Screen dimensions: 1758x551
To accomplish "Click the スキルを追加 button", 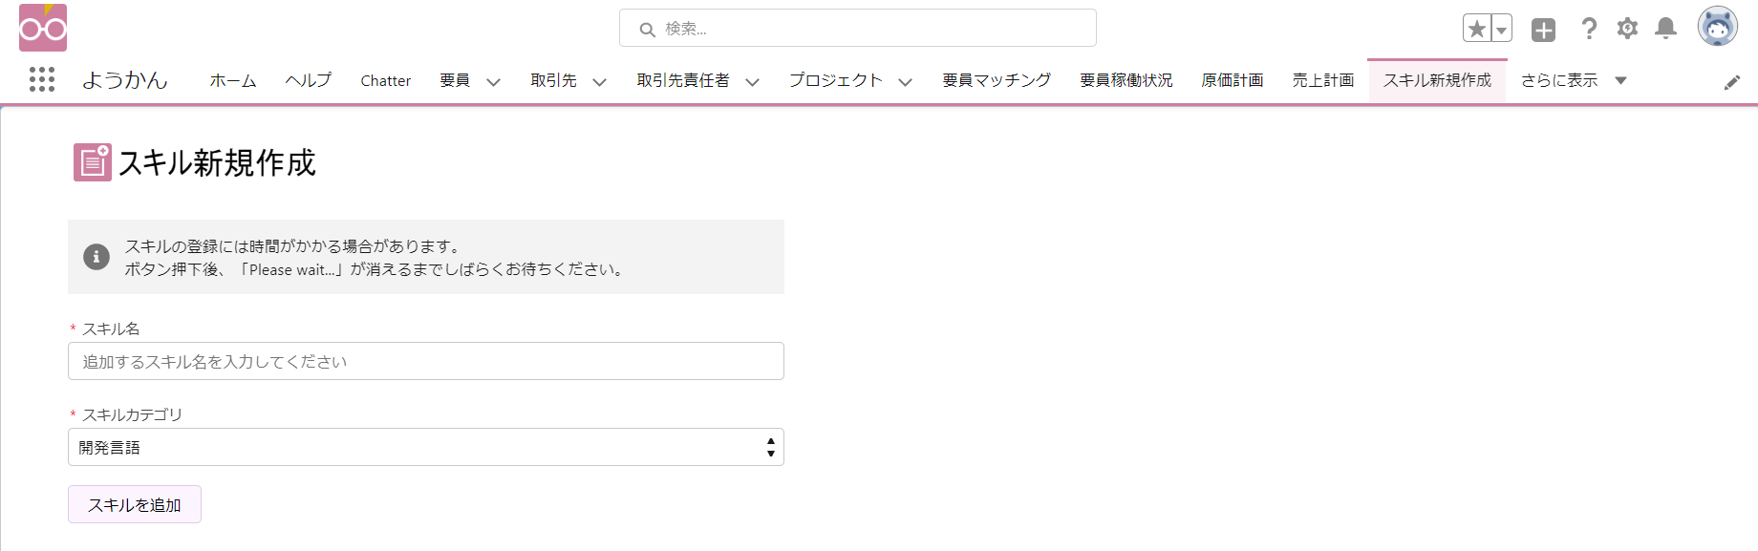I will 135,504.
